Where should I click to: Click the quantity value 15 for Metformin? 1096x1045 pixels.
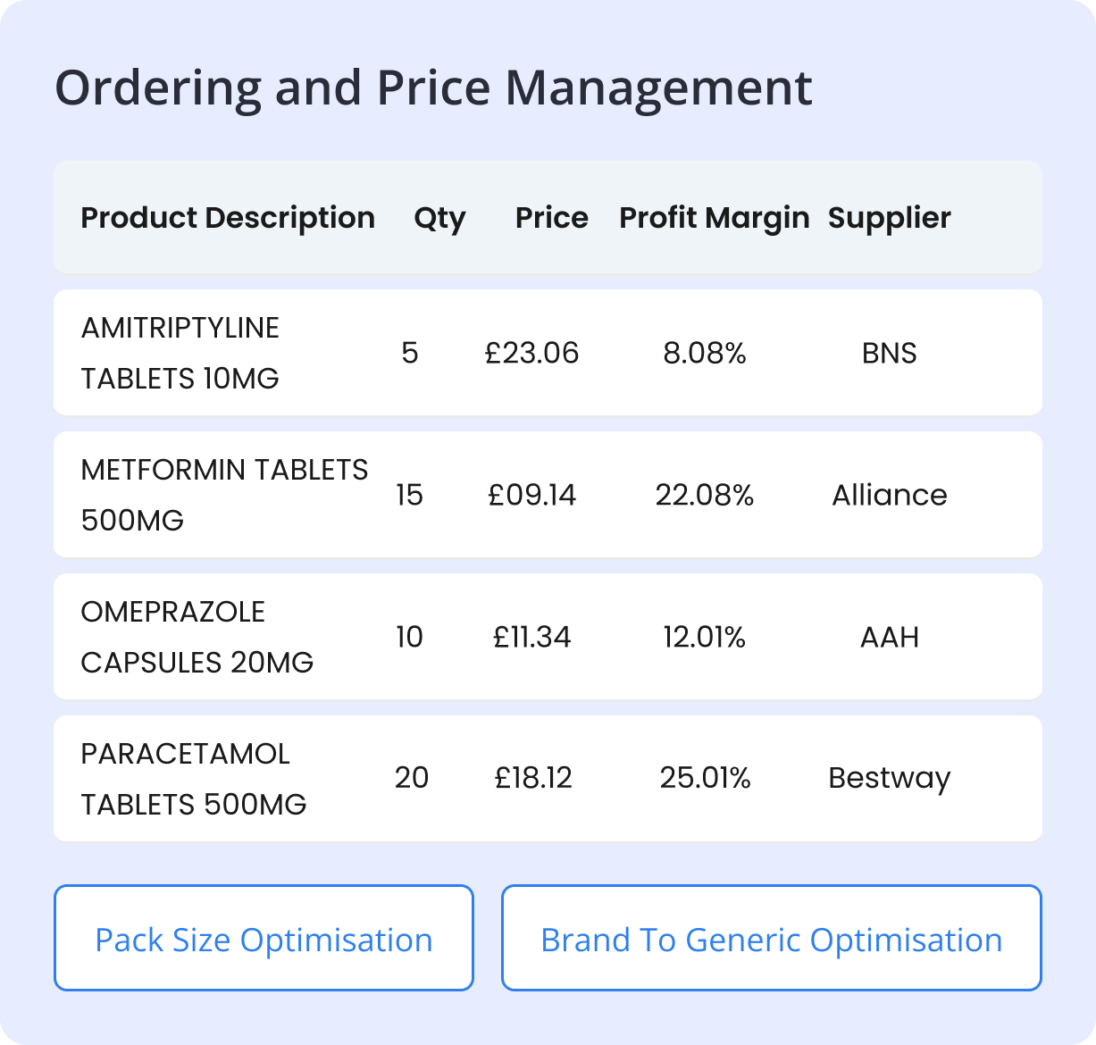coord(410,495)
